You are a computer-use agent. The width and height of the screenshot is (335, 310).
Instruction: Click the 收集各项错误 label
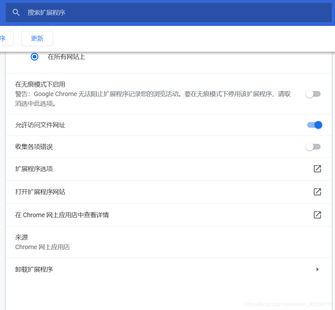(34, 147)
